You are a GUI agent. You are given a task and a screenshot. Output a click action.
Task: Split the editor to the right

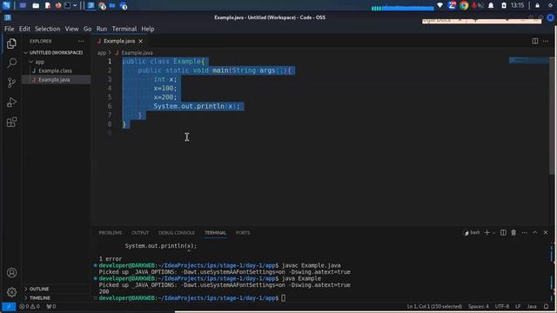click(x=534, y=41)
